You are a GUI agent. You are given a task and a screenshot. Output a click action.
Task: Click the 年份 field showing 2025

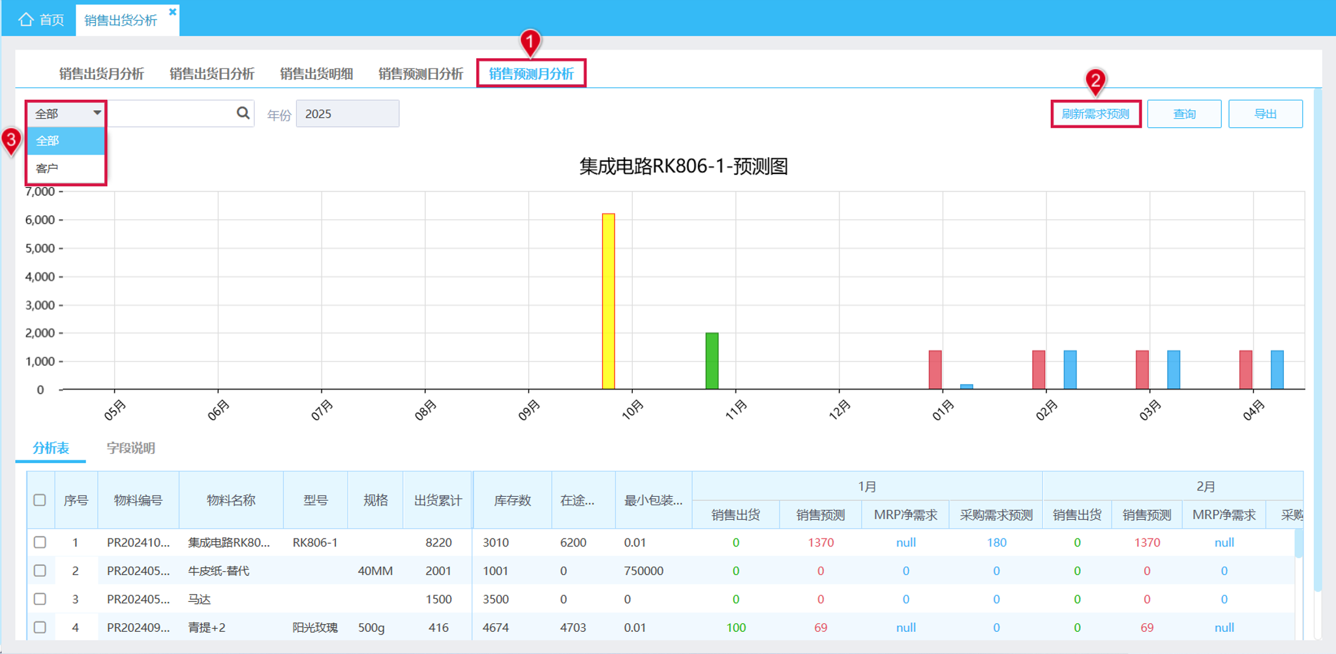[x=348, y=113]
